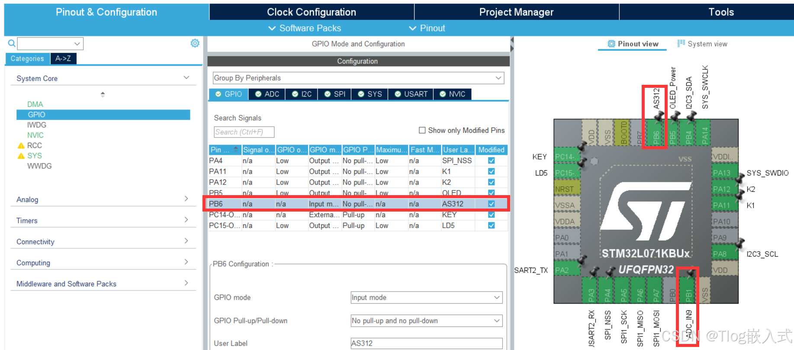The image size is (794, 350).
Task: Click the User Label column header
Action: click(x=458, y=150)
